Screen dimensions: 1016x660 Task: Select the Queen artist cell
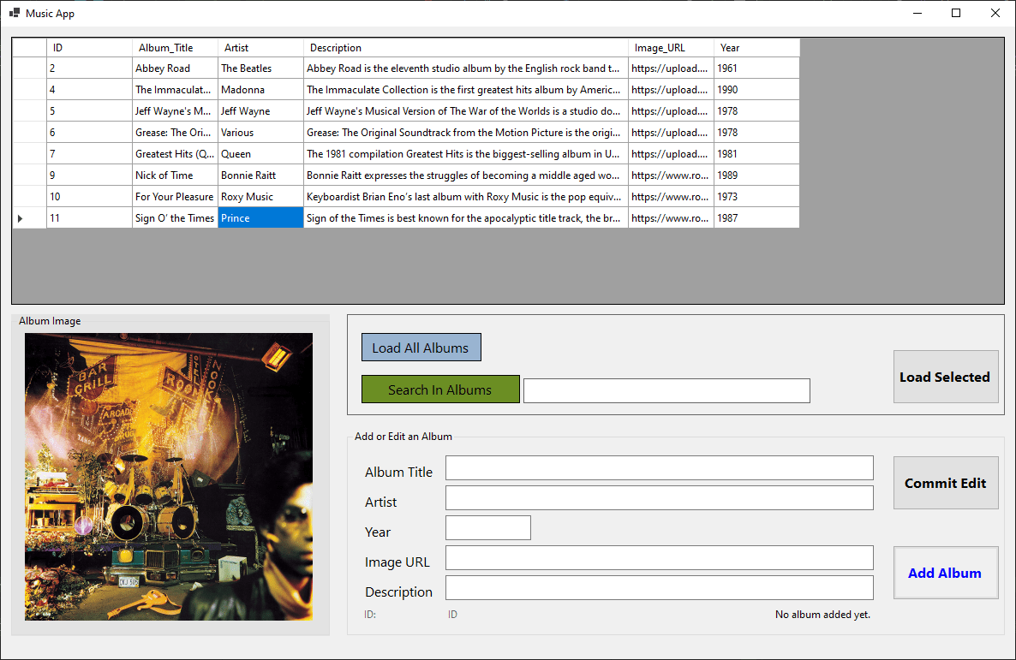[260, 153]
